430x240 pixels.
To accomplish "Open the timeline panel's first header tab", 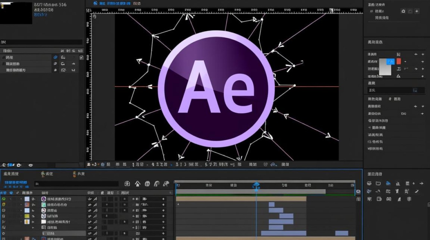I will (11, 174).
